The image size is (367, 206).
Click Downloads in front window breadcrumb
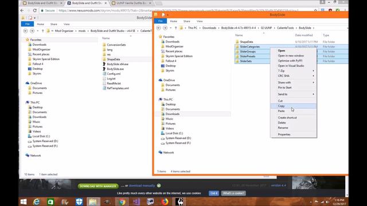click(x=209, y=28)
